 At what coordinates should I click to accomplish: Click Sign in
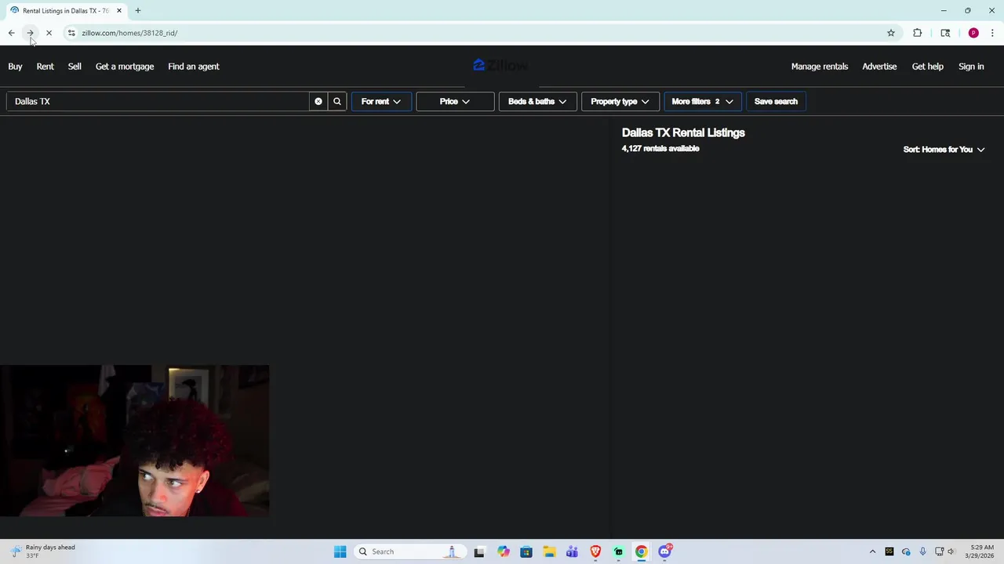point(971,67)
